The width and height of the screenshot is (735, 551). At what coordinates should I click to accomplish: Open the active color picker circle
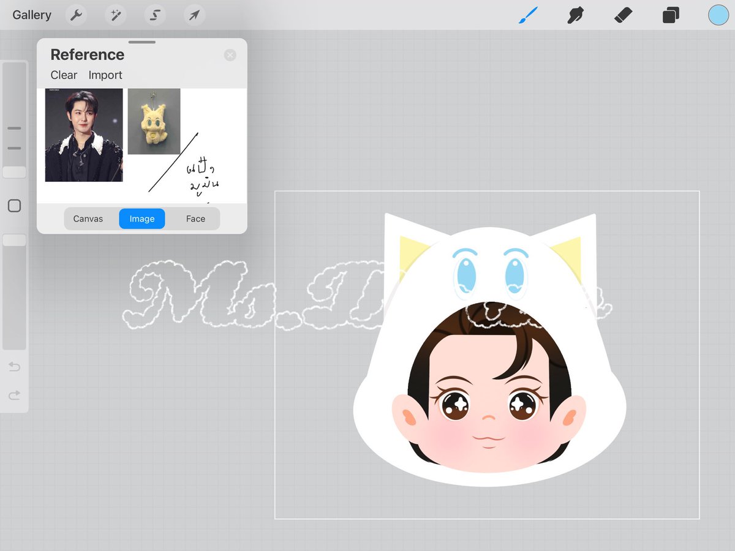pos(718,15)
